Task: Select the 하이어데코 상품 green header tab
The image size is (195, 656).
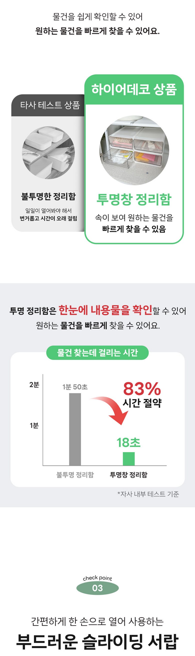Action: 134,89
